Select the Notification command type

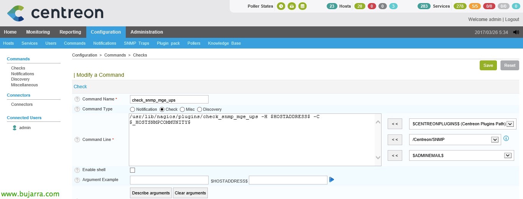point(133,109)
